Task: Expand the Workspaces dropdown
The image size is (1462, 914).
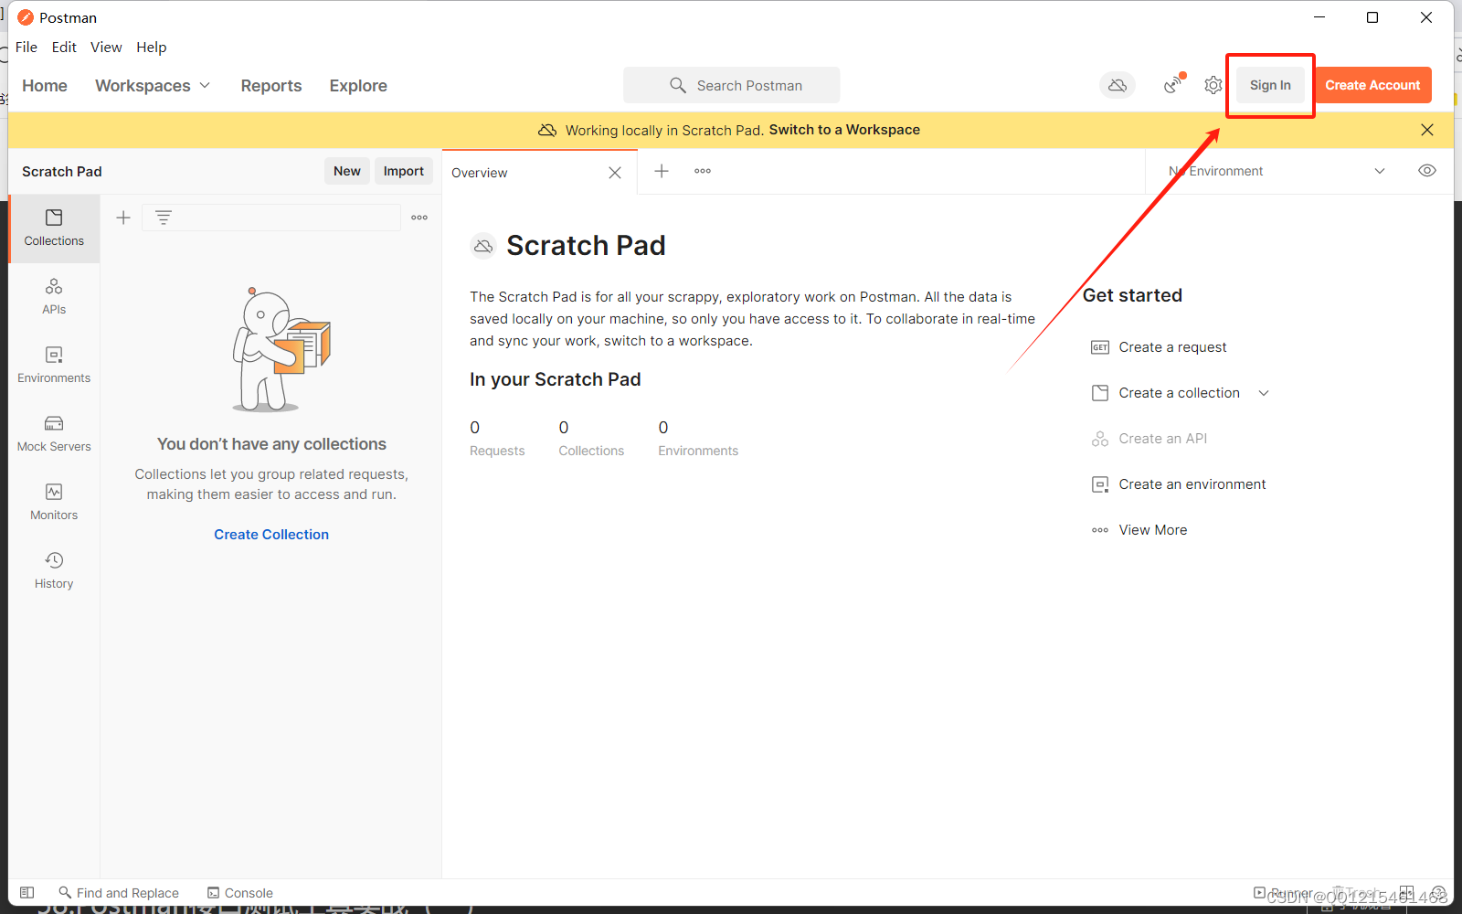Action: (153, 85)
